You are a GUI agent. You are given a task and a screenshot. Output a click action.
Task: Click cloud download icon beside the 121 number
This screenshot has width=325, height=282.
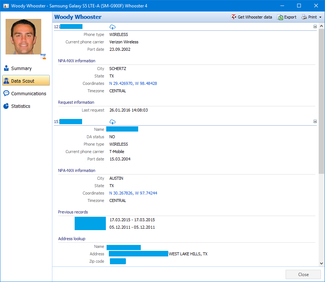113,27
